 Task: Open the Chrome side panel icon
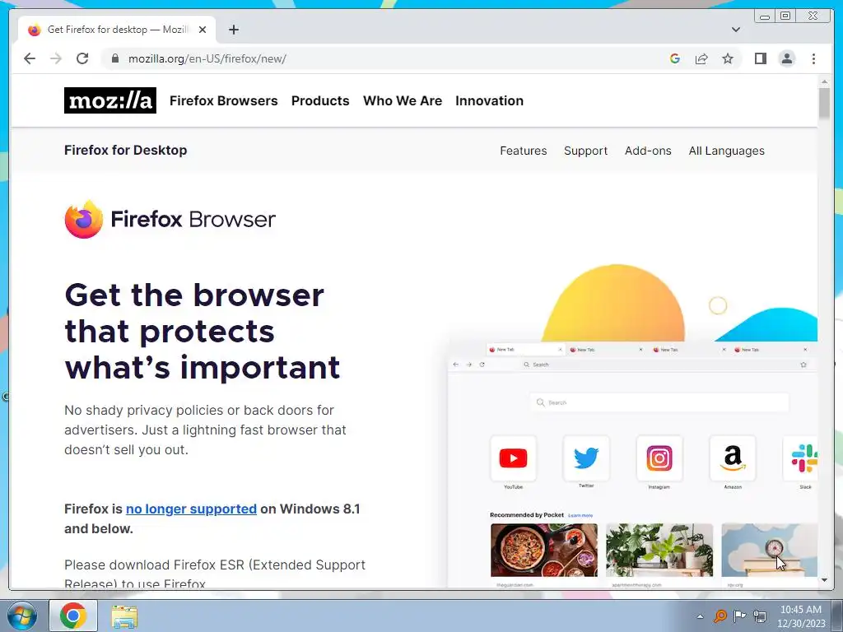tap(760, 58)
